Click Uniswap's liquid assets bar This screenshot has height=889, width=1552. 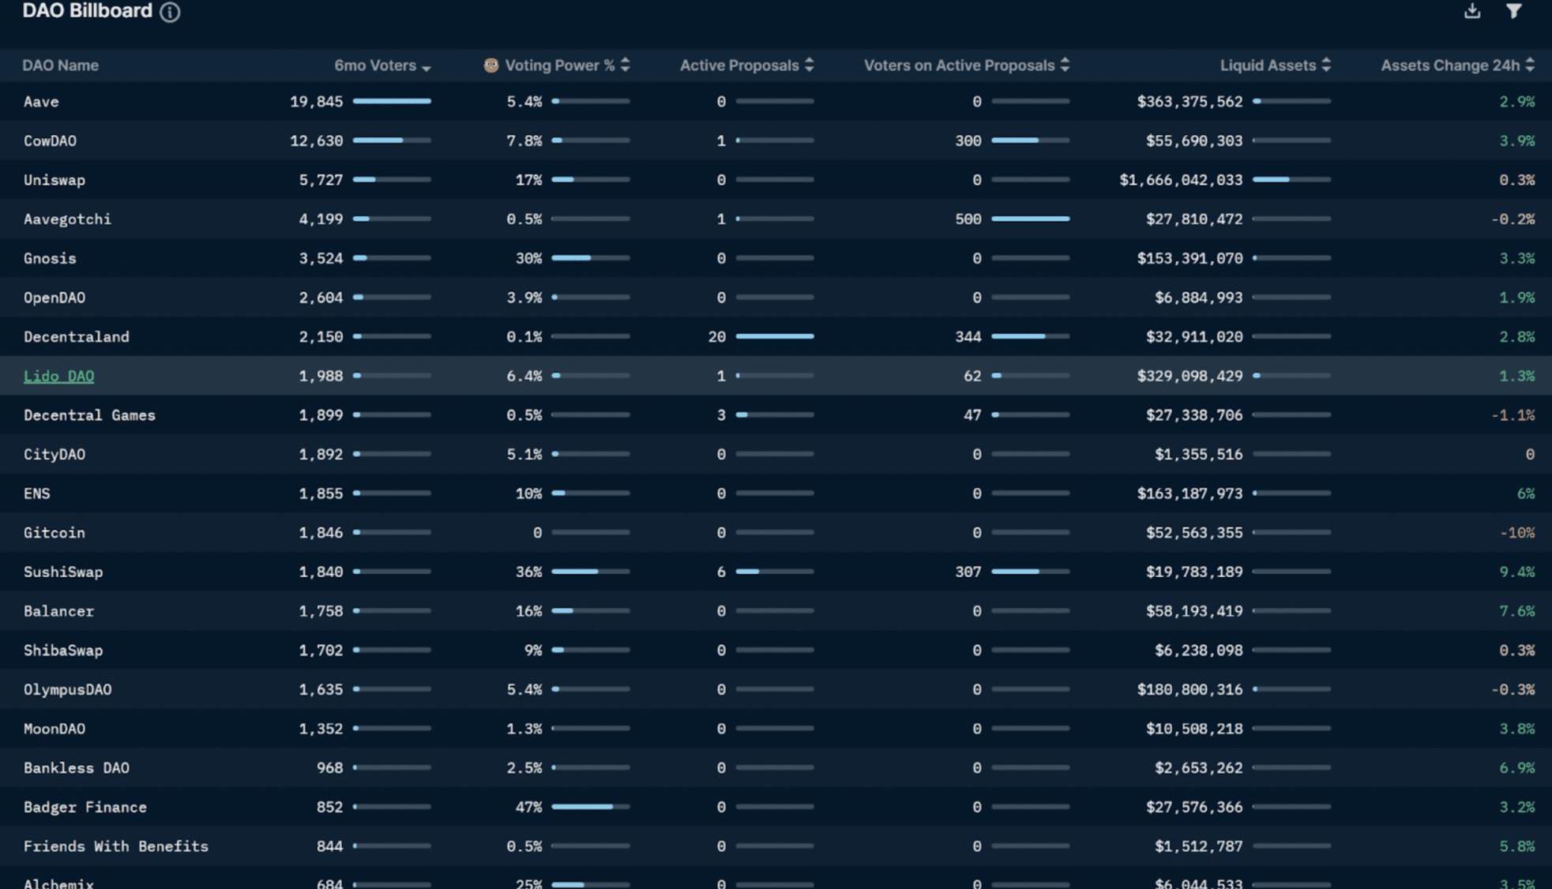click(x=1291, y=180)
